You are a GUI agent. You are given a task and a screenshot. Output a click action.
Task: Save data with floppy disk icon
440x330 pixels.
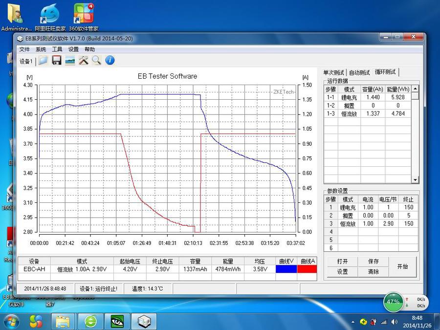tap(56, 60)
